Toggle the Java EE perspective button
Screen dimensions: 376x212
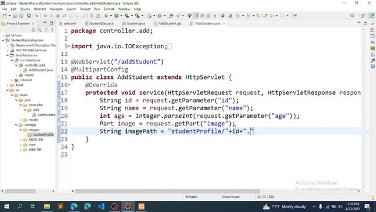tap(371, 16)
